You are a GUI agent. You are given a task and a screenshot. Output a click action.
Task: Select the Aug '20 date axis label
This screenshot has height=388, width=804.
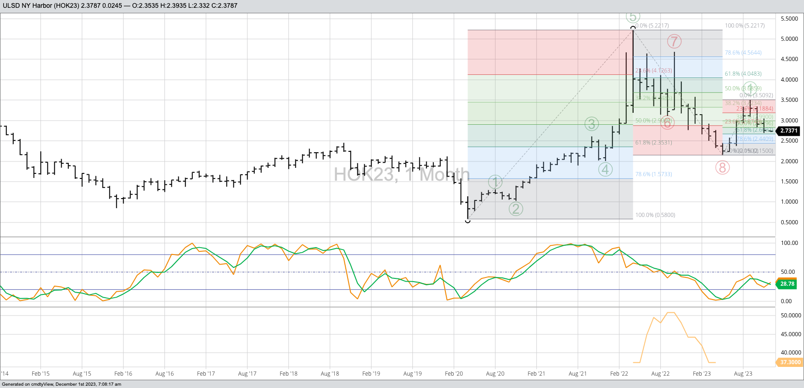(495, 374)
